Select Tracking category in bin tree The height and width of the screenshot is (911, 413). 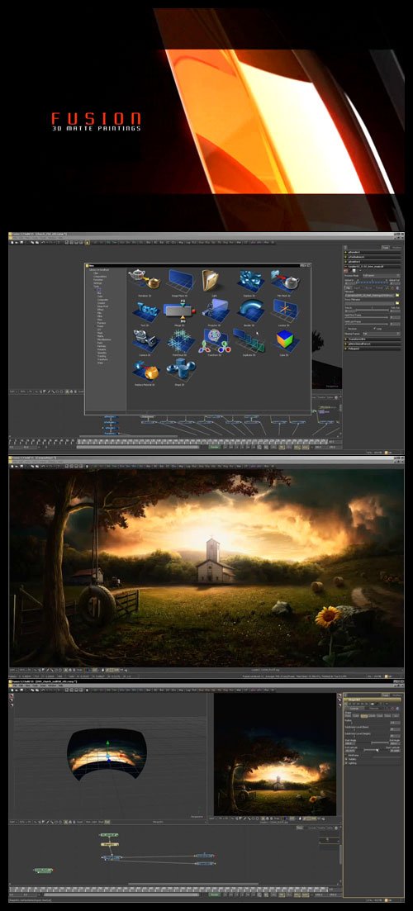click(x=102, y=356)
